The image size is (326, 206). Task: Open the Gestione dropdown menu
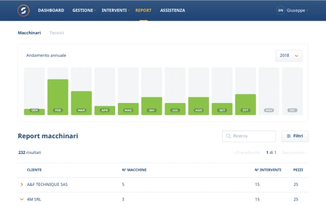click(x=84, y=10)
